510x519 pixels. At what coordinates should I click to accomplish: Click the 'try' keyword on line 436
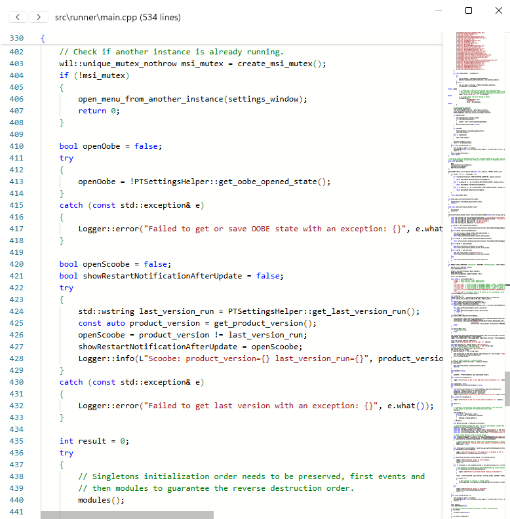pos(66,453)
